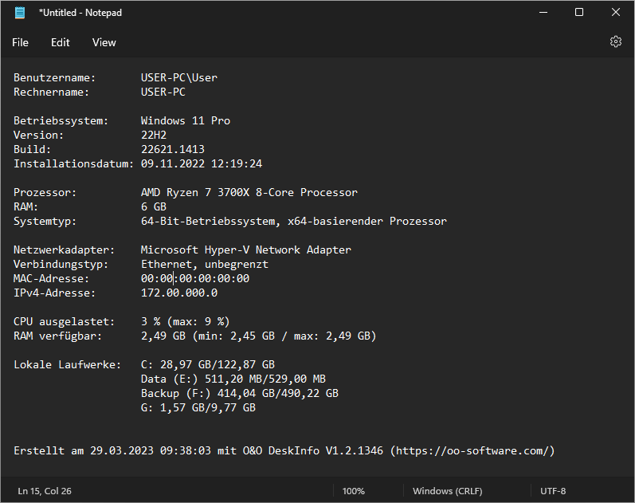
Task: Minimize the Notepad window
Action: pos(543,13)
